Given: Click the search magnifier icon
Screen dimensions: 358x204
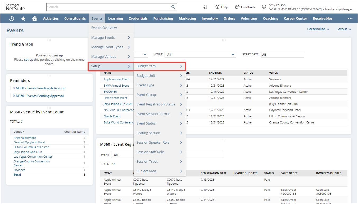Looking at the screenshot, I should tap(173, 7).
